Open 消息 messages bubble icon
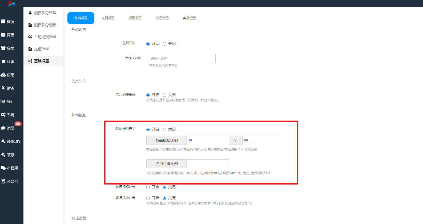This screenshot has width=423, height=224. [x=3, y=128]
